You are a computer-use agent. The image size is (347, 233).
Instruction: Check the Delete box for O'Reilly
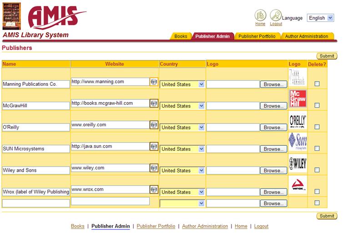click(x=317, y=127)
